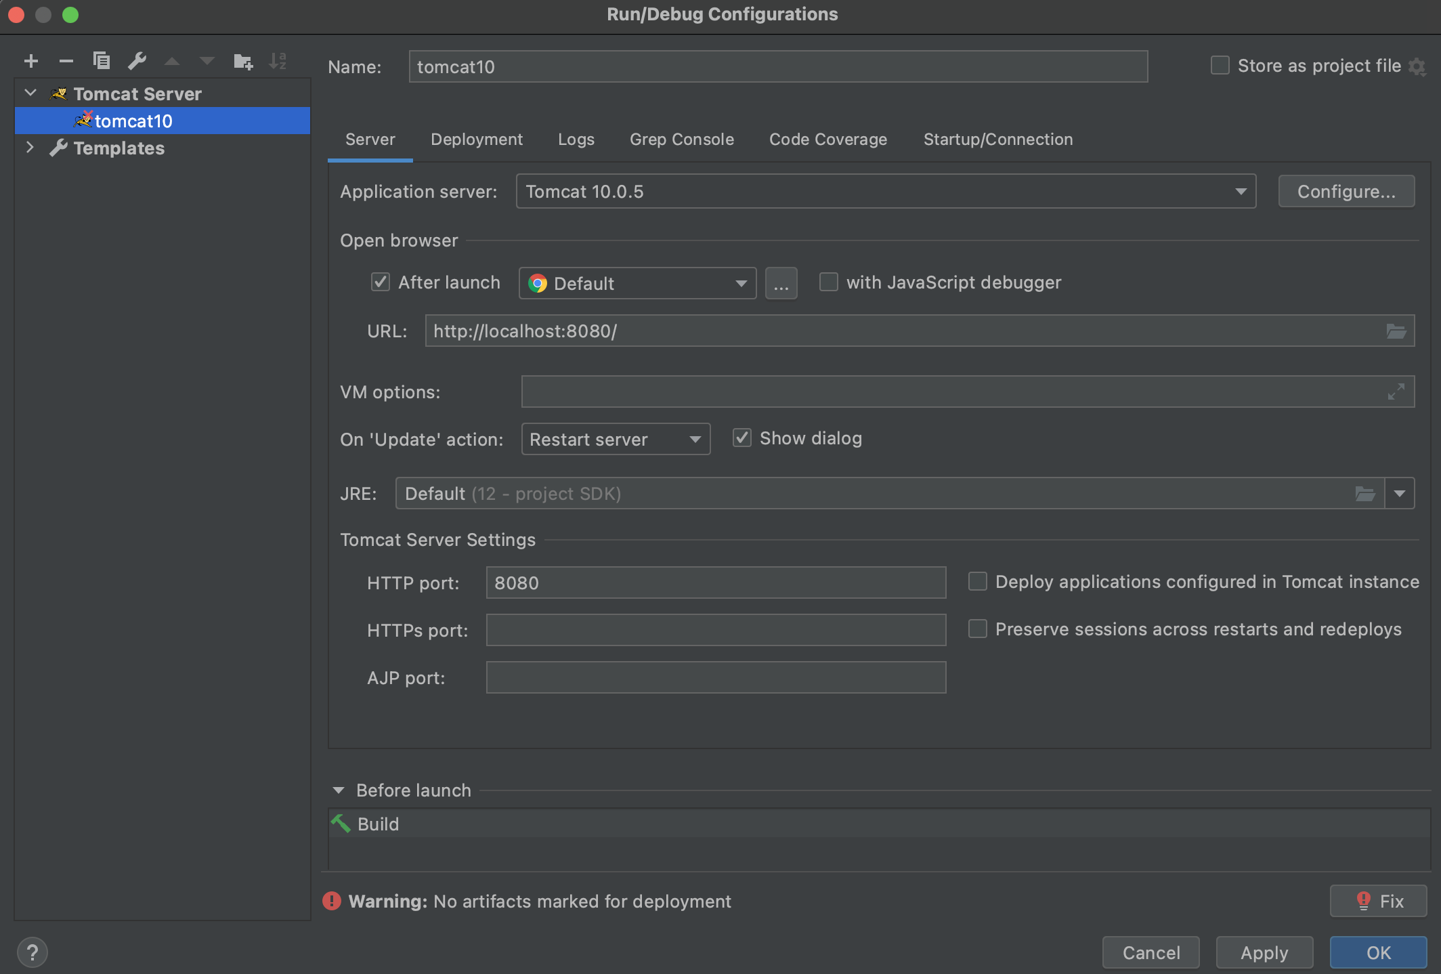The height and width of the screenshot is (974, 1441).
Task: Click the Remove Configuration minus icon
Action: tap(66, 61)
